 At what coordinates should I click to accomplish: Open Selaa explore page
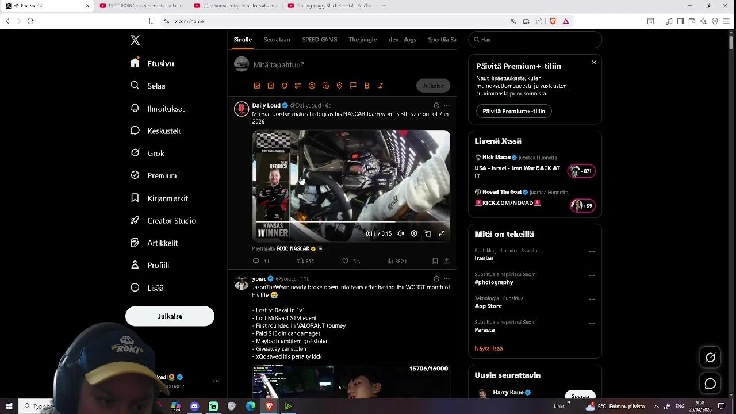[x=148, y=86]
